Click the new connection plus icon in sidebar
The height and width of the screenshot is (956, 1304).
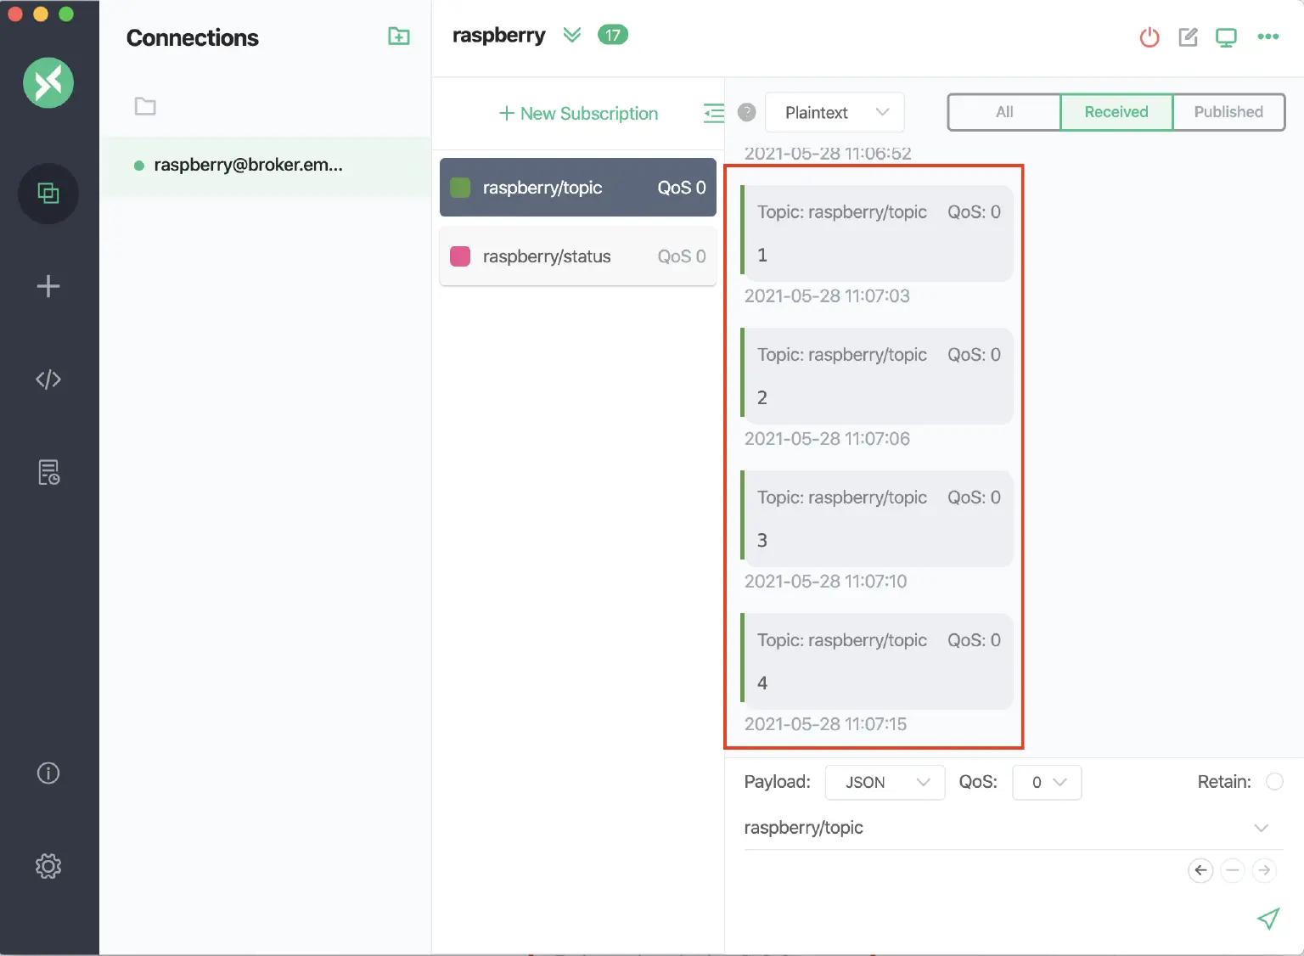48,286
